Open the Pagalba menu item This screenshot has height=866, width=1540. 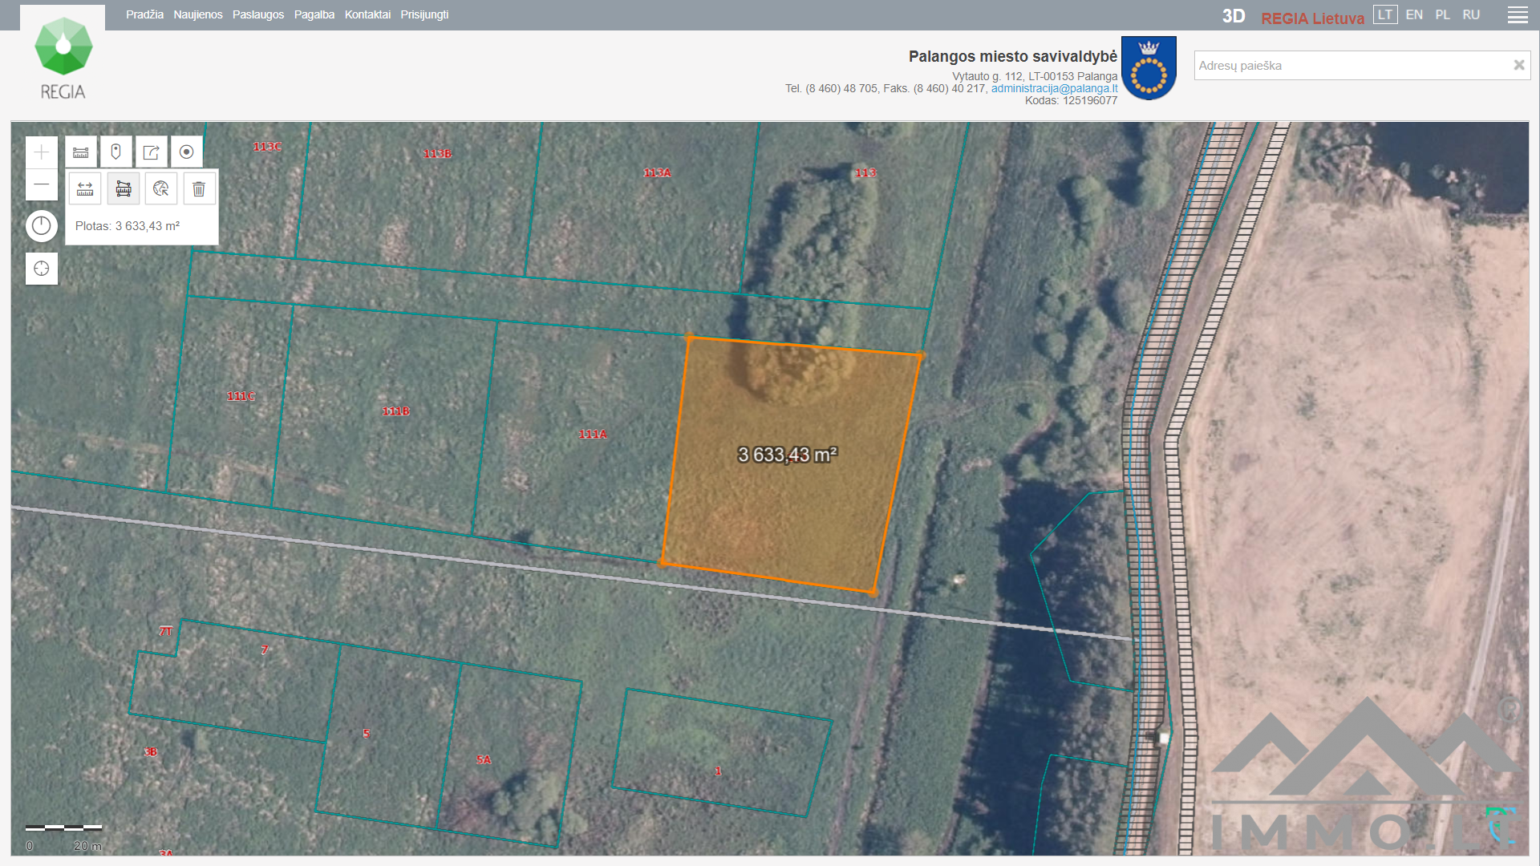tap(314, 14)
